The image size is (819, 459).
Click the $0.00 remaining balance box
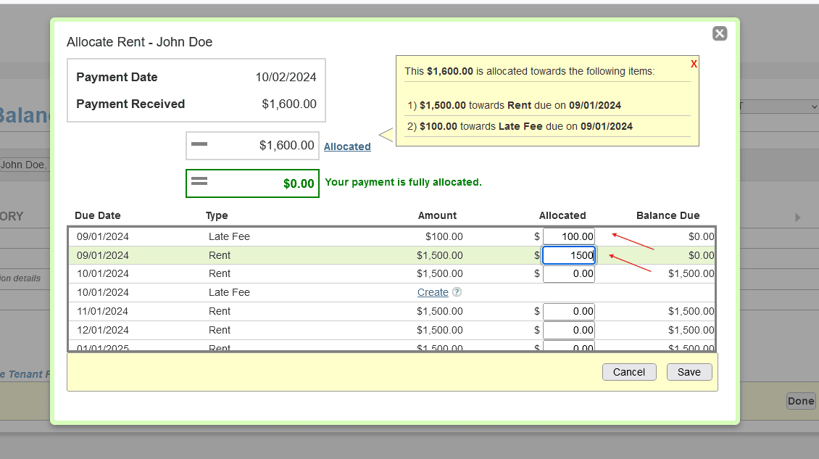pyautogui.click(x=252, y=183)
